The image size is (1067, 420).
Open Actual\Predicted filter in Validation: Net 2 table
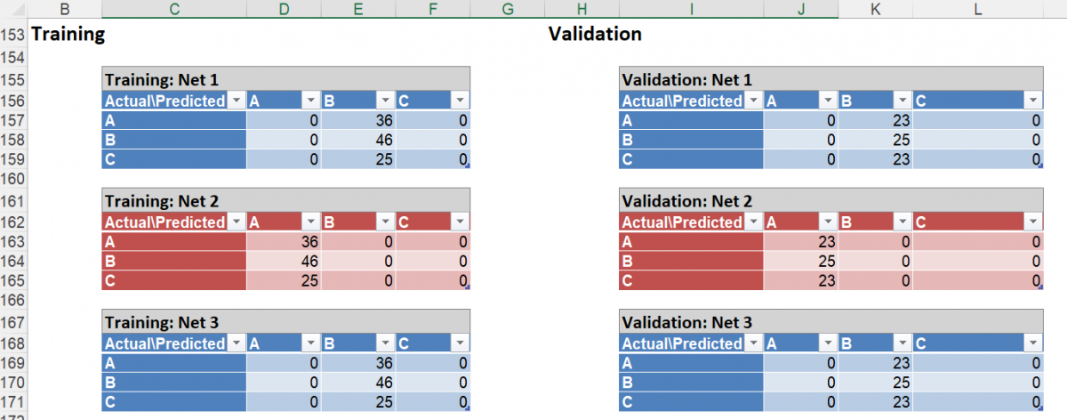coord(752,222)
